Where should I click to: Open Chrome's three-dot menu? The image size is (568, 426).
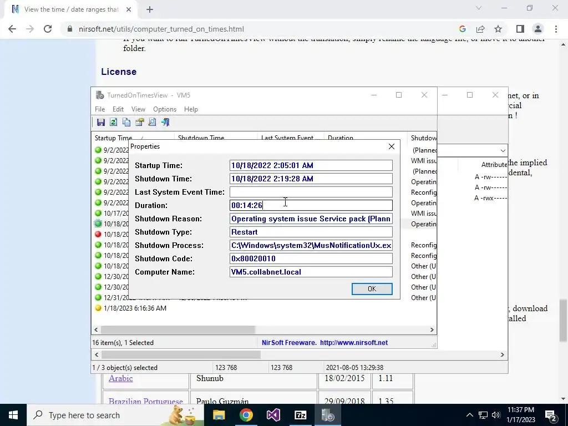click(556, 29)
